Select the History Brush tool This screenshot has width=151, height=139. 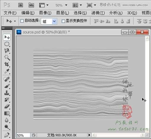(7, 100)
